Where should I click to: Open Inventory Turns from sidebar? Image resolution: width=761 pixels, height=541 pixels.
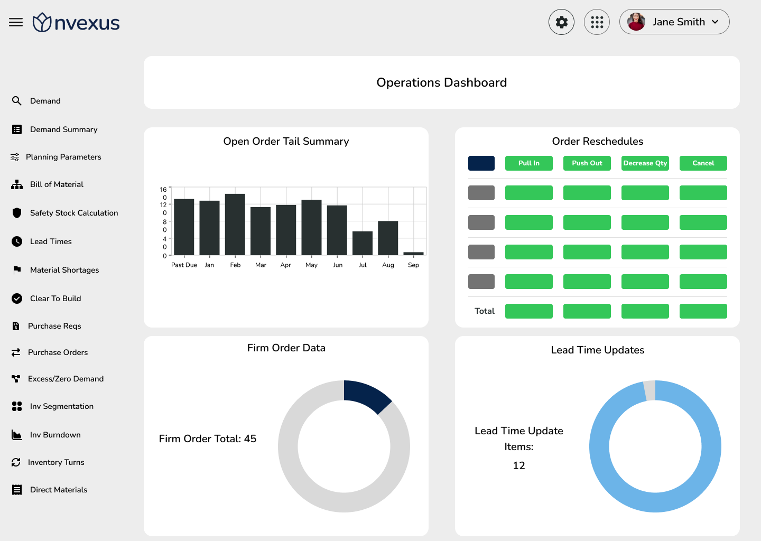(x=56, y=462)
